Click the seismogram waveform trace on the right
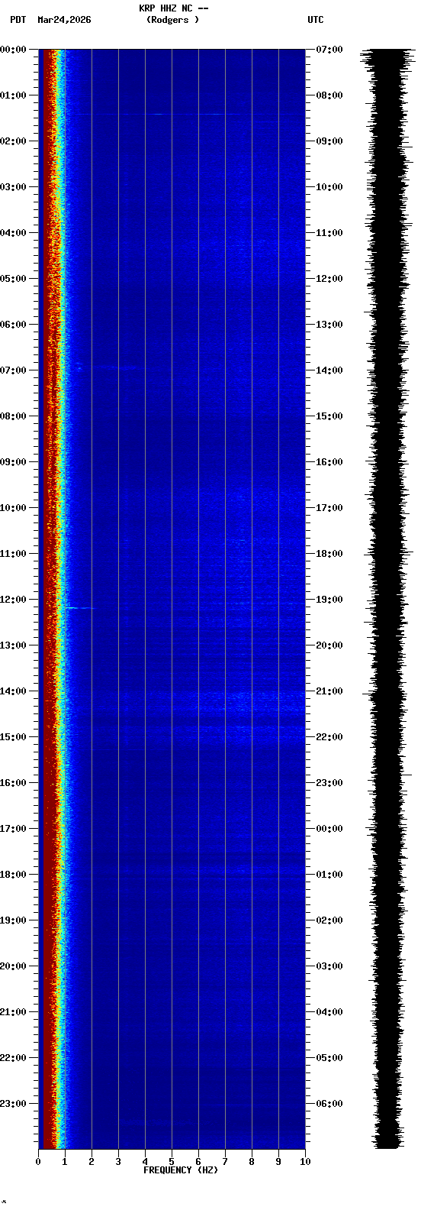The width and height of the screenshot is (421, 1210). 387,599
